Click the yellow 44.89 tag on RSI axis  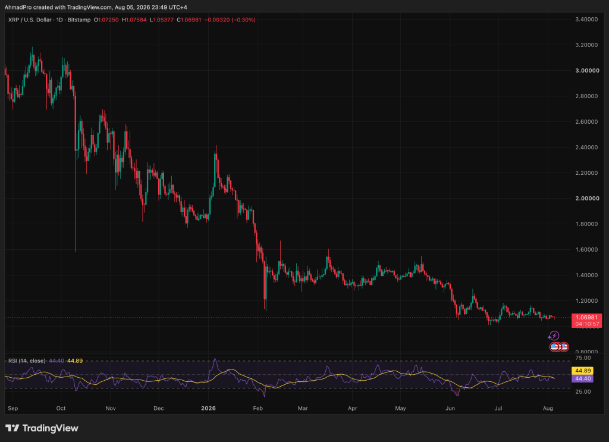tap(583, 371)
